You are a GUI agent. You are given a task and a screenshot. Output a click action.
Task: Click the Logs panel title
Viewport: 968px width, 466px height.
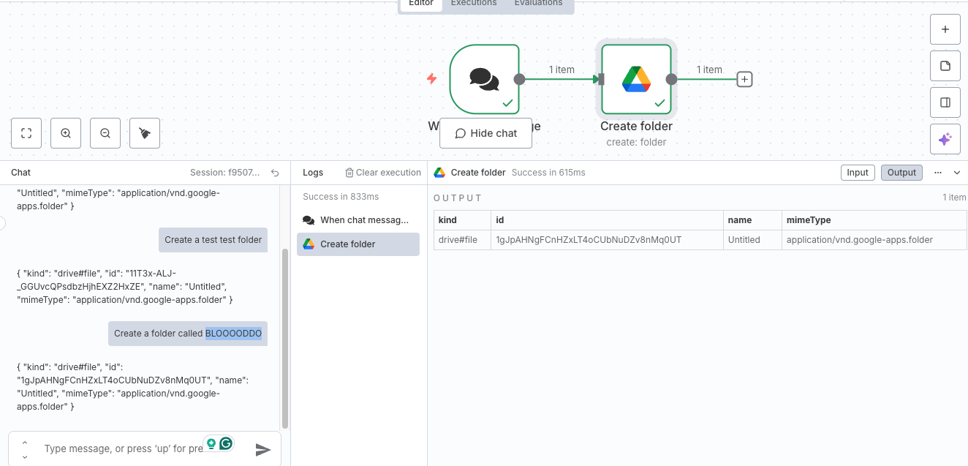pyautogui.click(x=313, y=173)
